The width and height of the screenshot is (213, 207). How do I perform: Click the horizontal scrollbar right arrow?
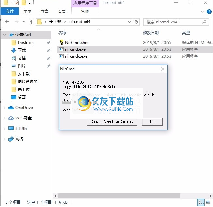point(210,196)
